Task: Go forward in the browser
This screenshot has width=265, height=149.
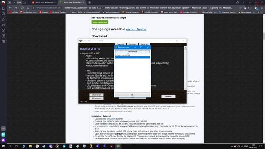Action: (16, 8)
